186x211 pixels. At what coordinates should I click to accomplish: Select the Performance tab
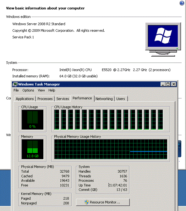click(82, 98)
